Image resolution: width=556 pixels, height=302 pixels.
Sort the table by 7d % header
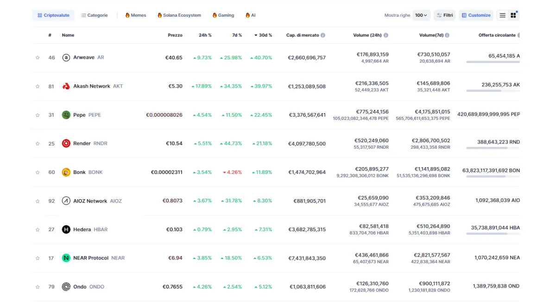237,35
